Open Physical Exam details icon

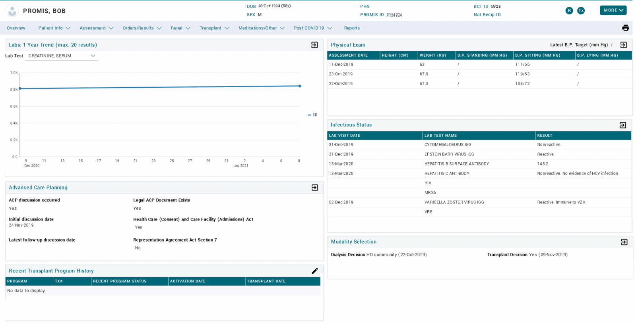[x=623, y=45]
